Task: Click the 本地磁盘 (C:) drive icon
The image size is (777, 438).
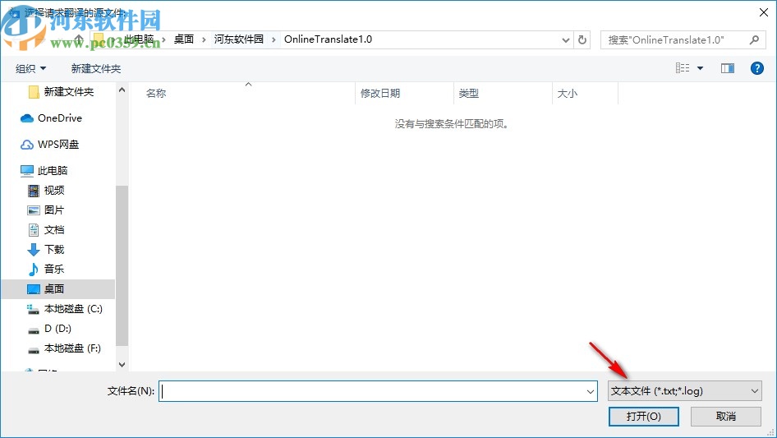Action: 33,310
